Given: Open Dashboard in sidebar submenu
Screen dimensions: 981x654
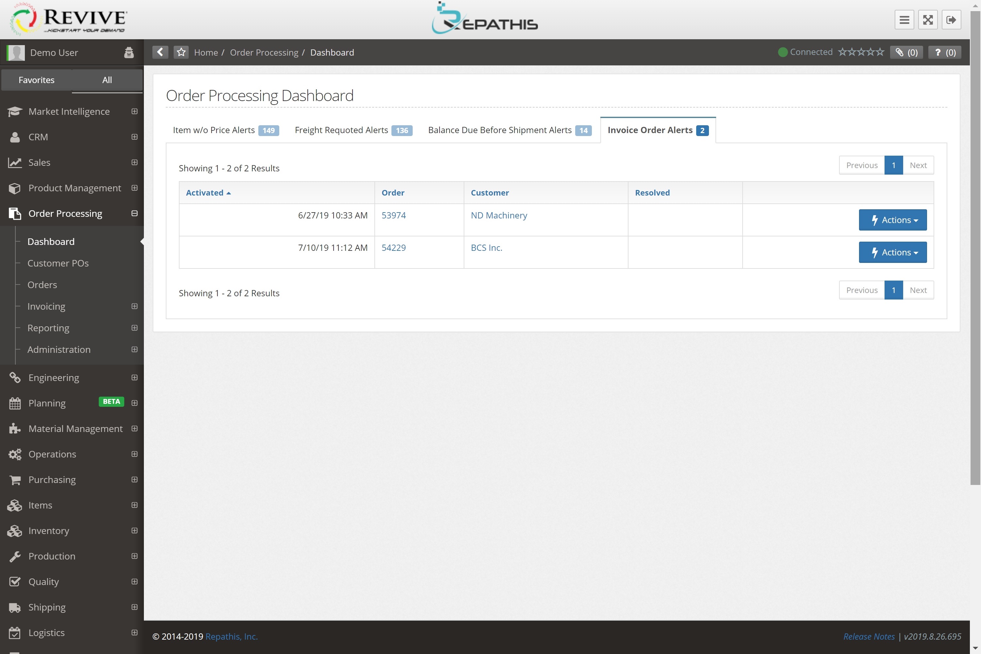Looking at the screenshot, I should point(51,242).
